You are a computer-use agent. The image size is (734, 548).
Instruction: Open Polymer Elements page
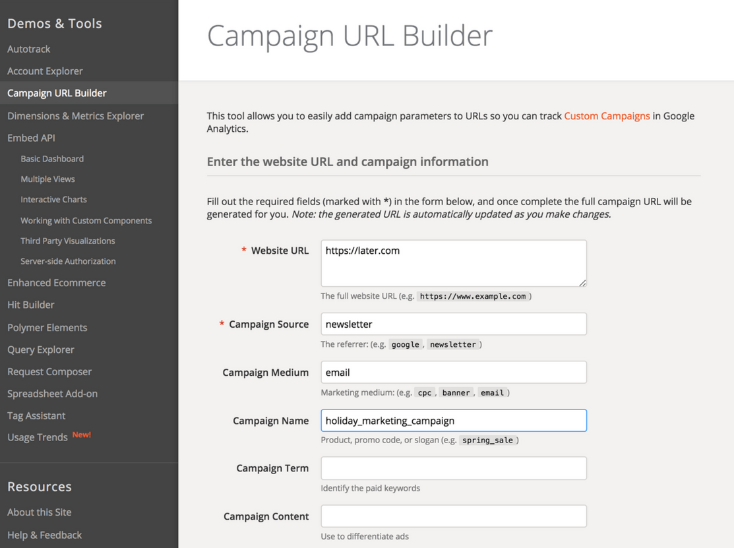pyautogui.click(x=47, y=328)
